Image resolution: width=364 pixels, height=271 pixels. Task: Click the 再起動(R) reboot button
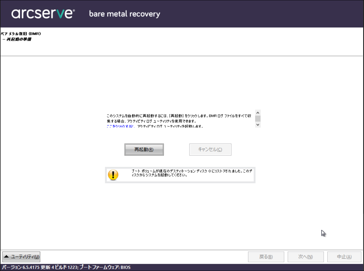(x=144, y=150)
